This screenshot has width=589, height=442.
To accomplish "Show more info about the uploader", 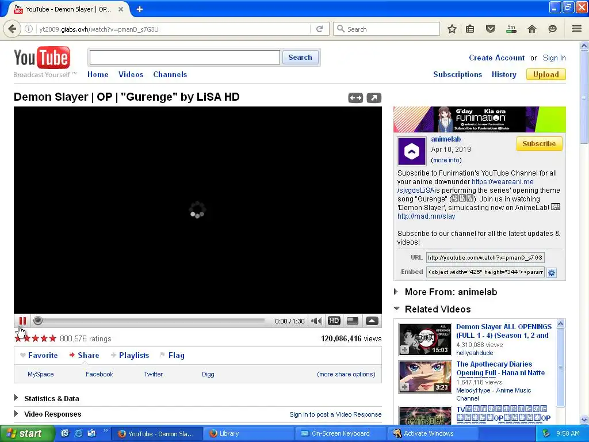I will click(446, 160).
